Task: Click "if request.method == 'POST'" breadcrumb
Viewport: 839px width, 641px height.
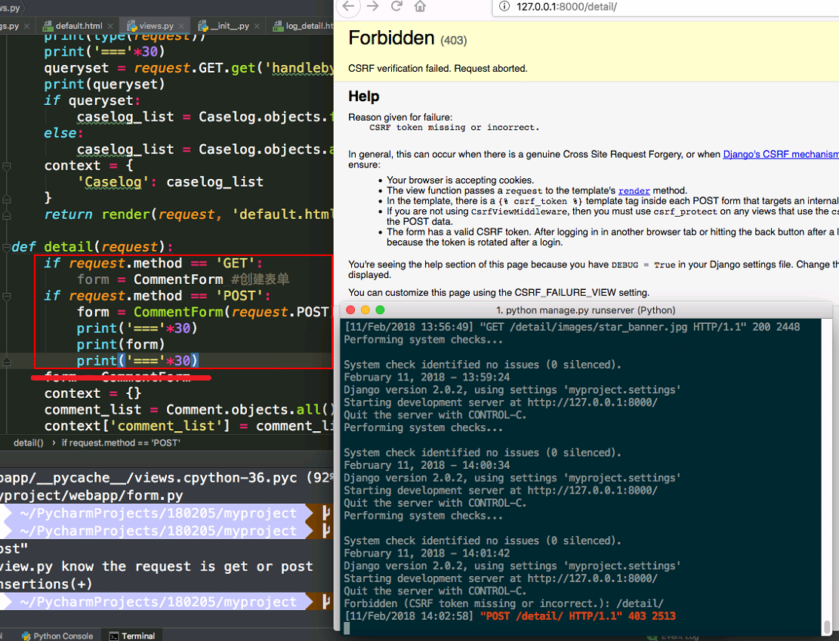Action: coord(121,442)
